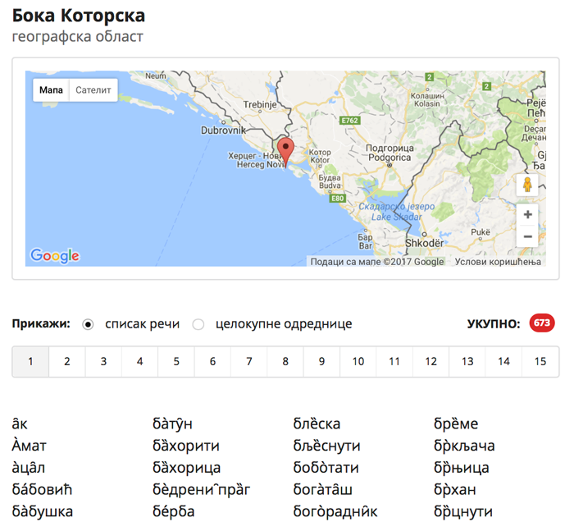Image resolution: width=574 pixels, height=522 pixels.
Task: Open 'Услови коришћења' map terms link
Action: [499, 261]
